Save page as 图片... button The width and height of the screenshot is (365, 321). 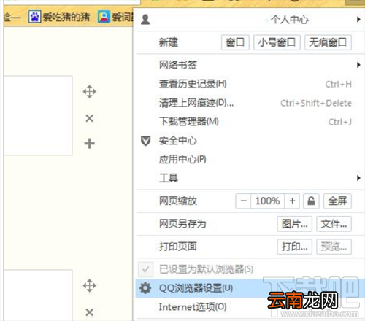pyautogui.click(x=295, y=224)
